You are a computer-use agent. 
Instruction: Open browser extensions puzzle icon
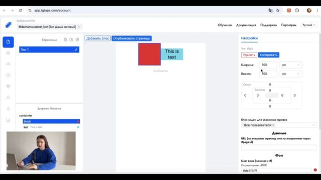tap(297, 10)
